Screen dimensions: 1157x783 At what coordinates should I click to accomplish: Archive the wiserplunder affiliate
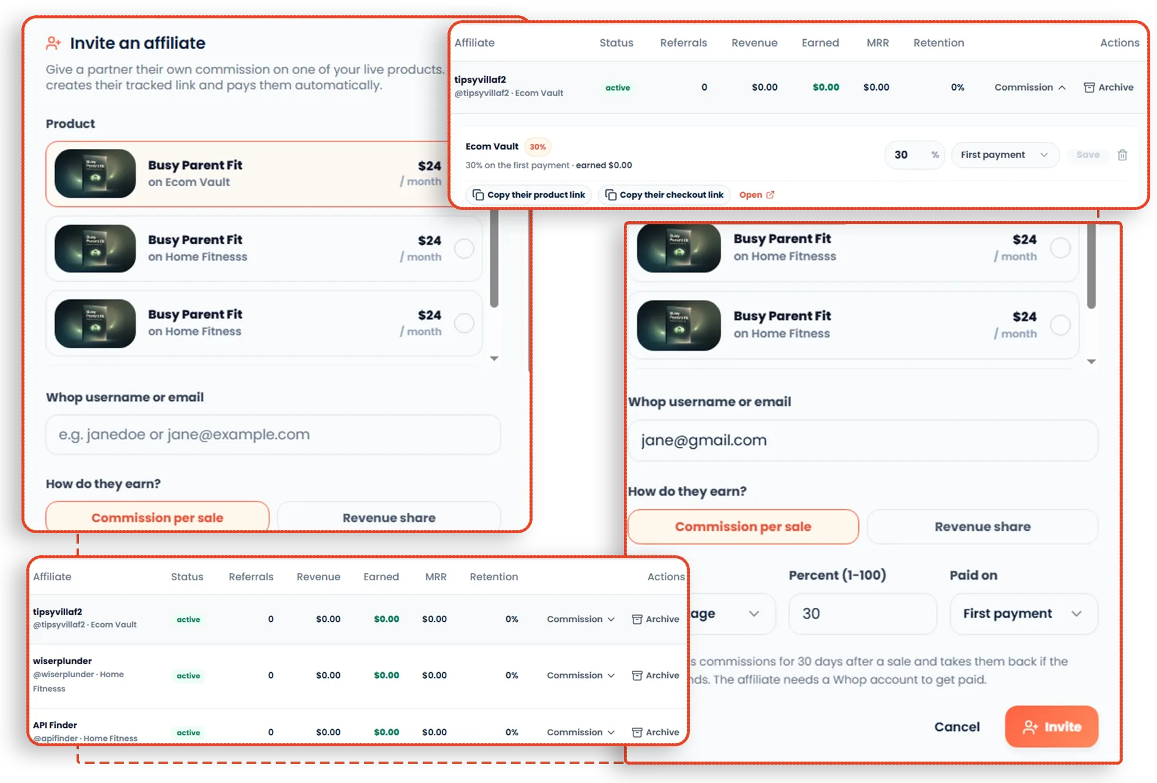pos(655,675)
